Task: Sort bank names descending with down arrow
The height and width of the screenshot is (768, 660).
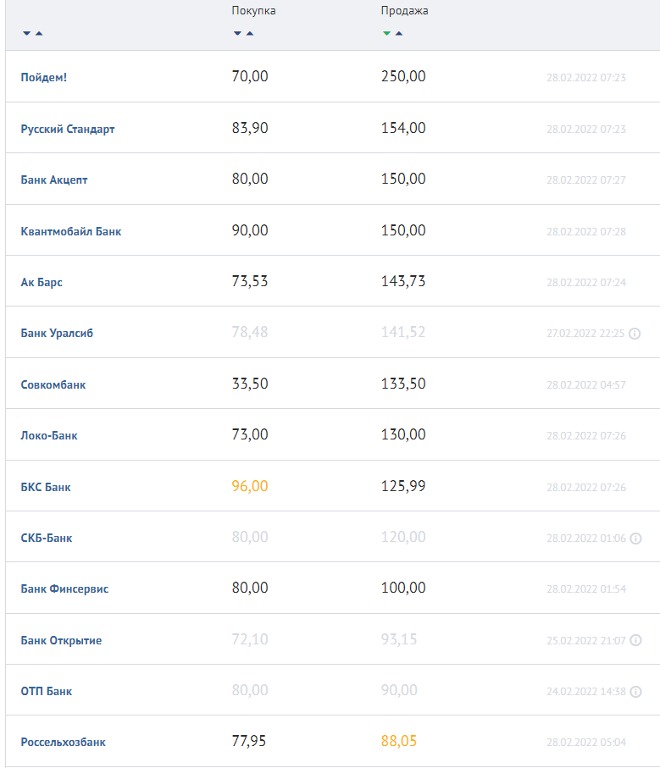Action: (27, 33)
